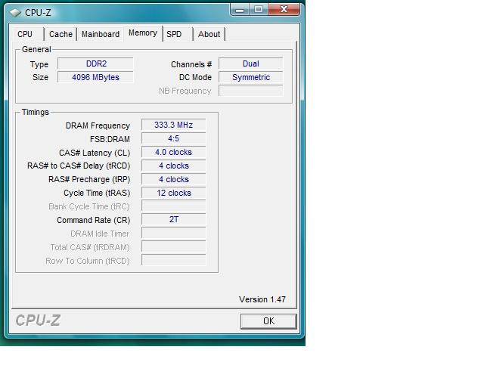Click the CPU-Z title bar icon
The height and width of the screenshot is (387, 484).
point(15,13)
